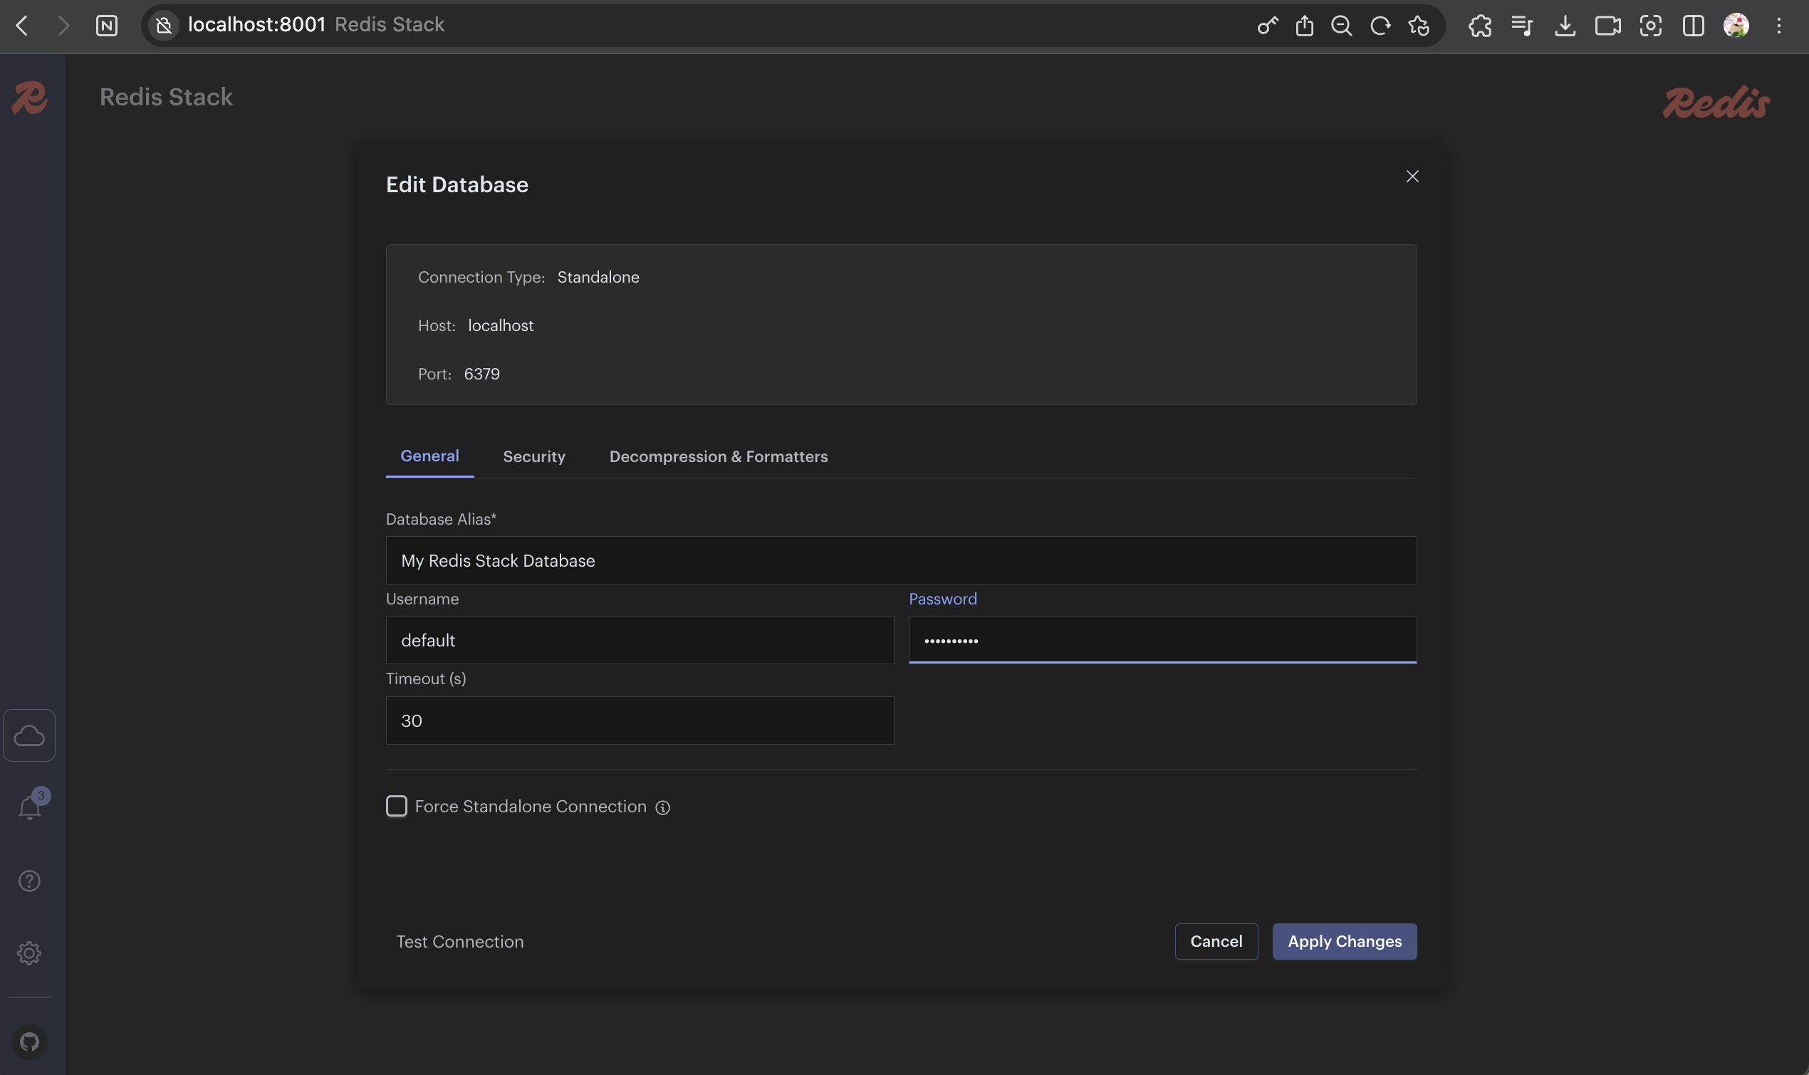This screenshot has height=1075, width=1809.
Task: Open the Redis Cloud icon in sidebar
Action: click(29, 735)
